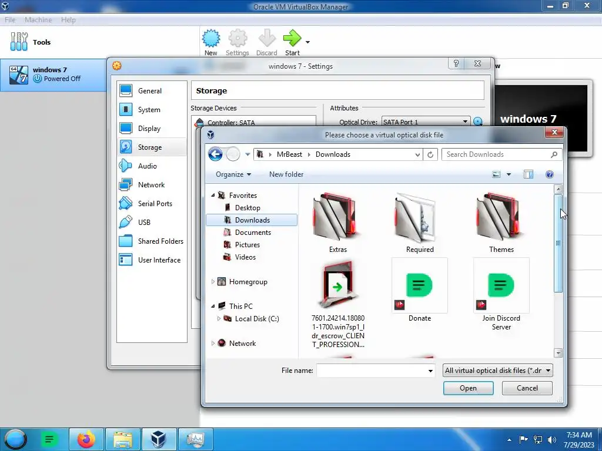Open the Start dropdown arrow in toolbar
Screen dimensions: 602x451
coord(307,42)
